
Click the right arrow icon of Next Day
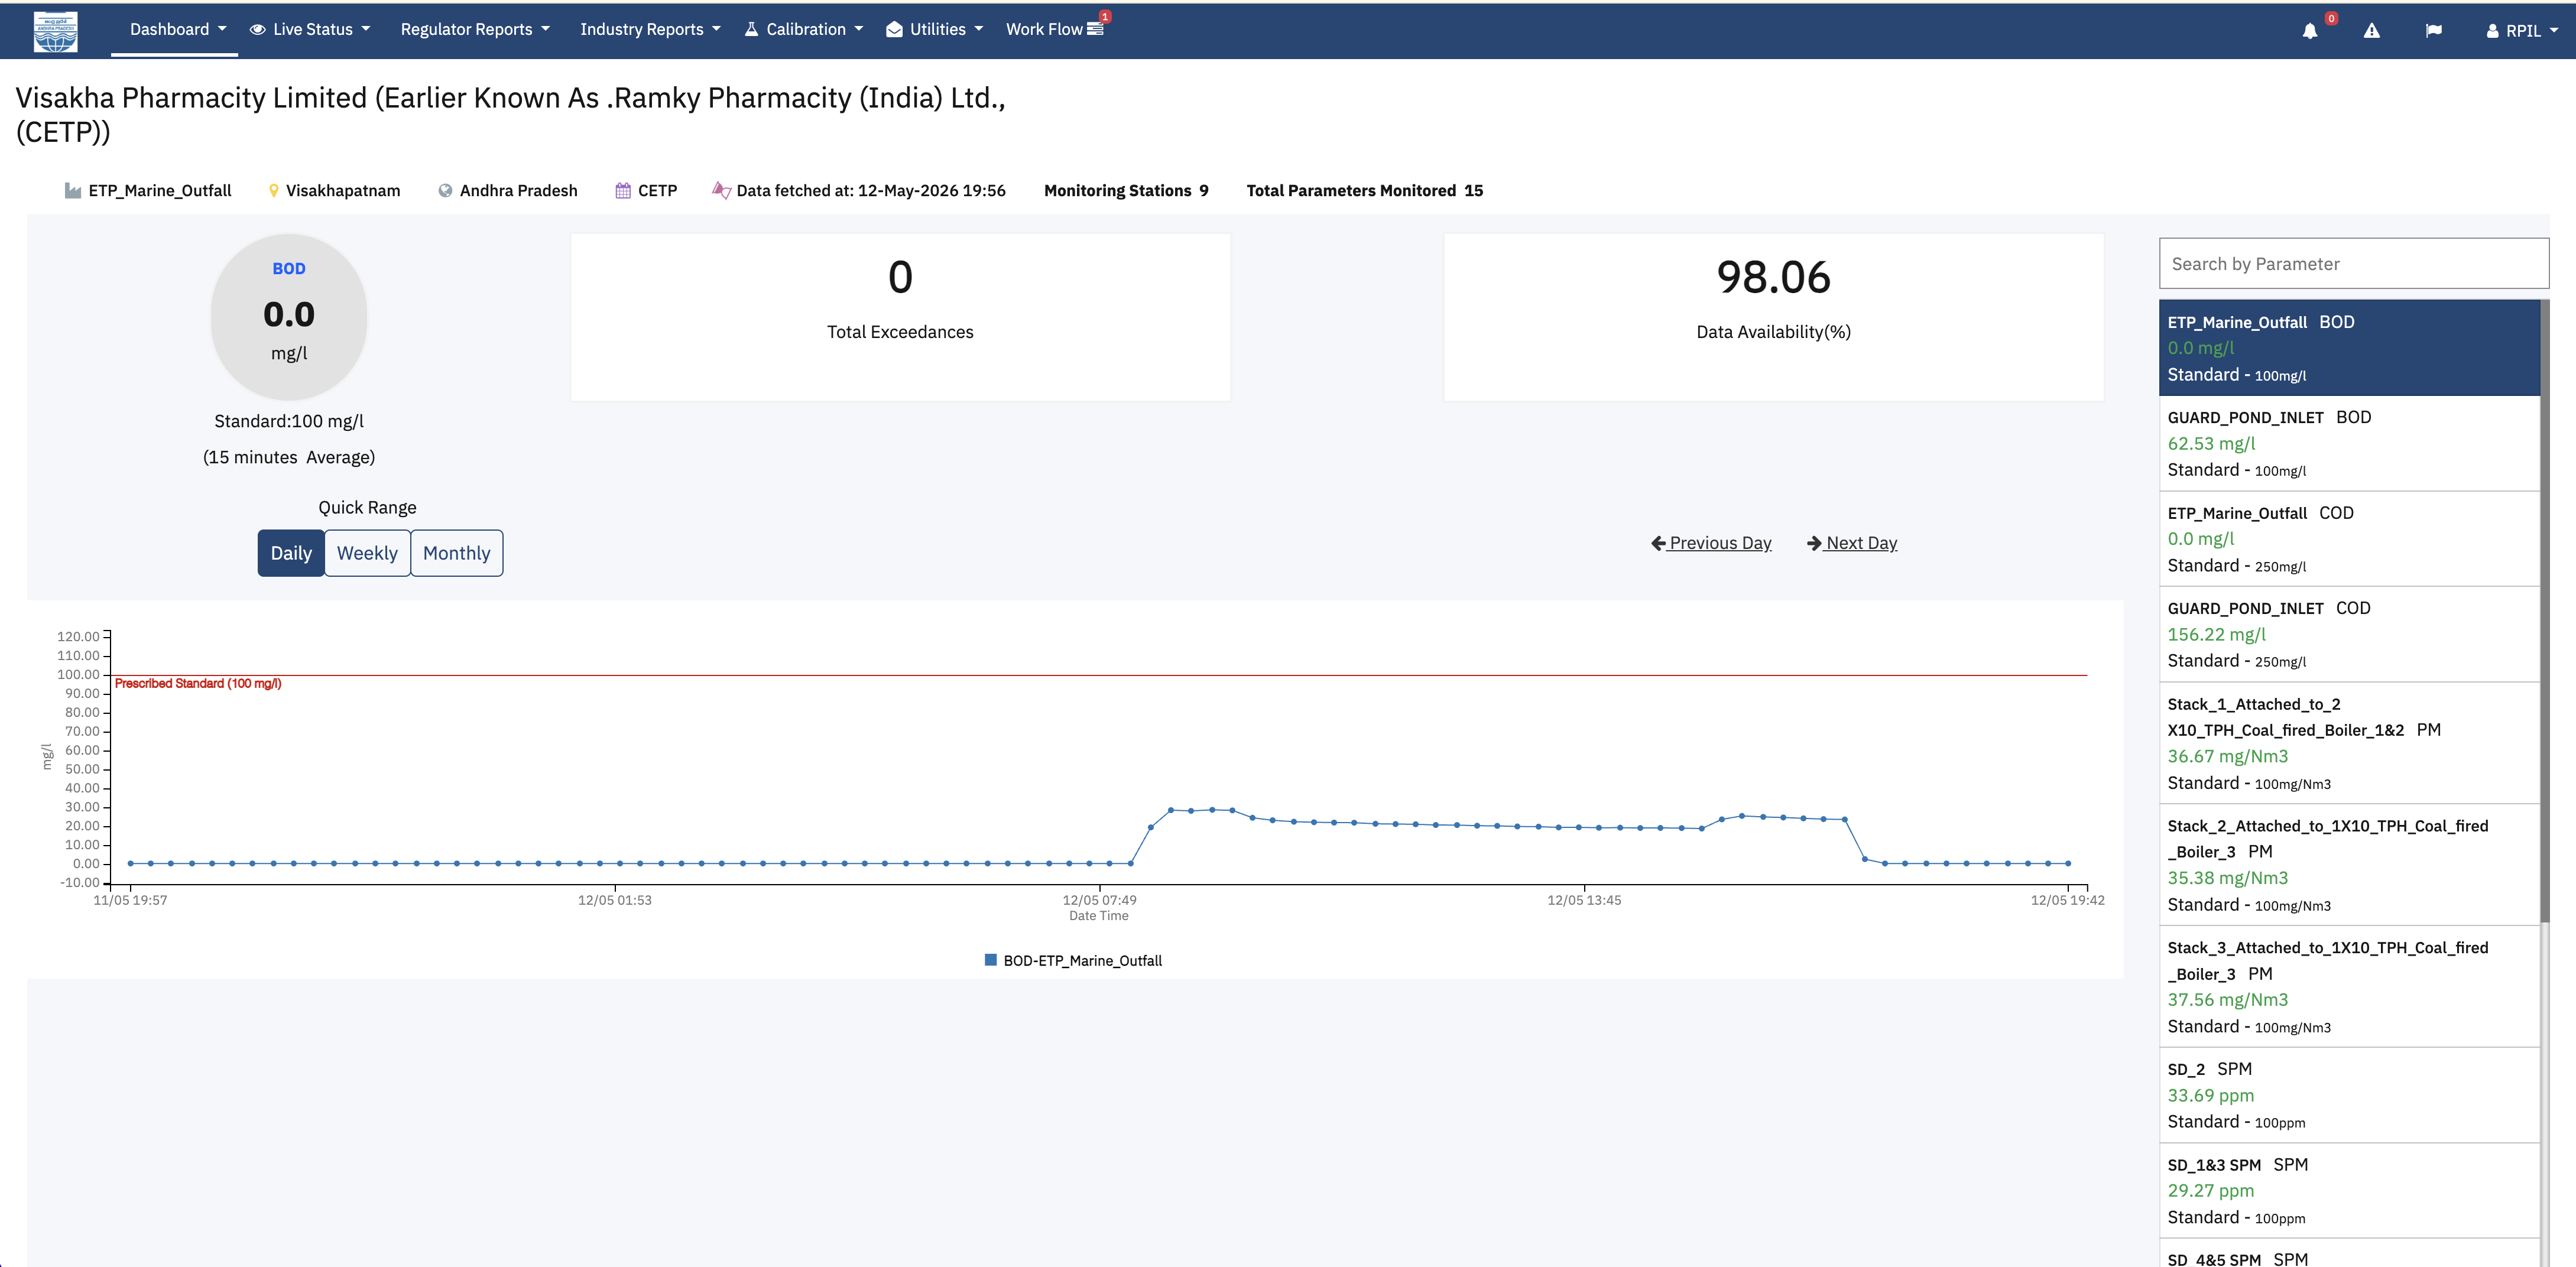coord(1814,543)
